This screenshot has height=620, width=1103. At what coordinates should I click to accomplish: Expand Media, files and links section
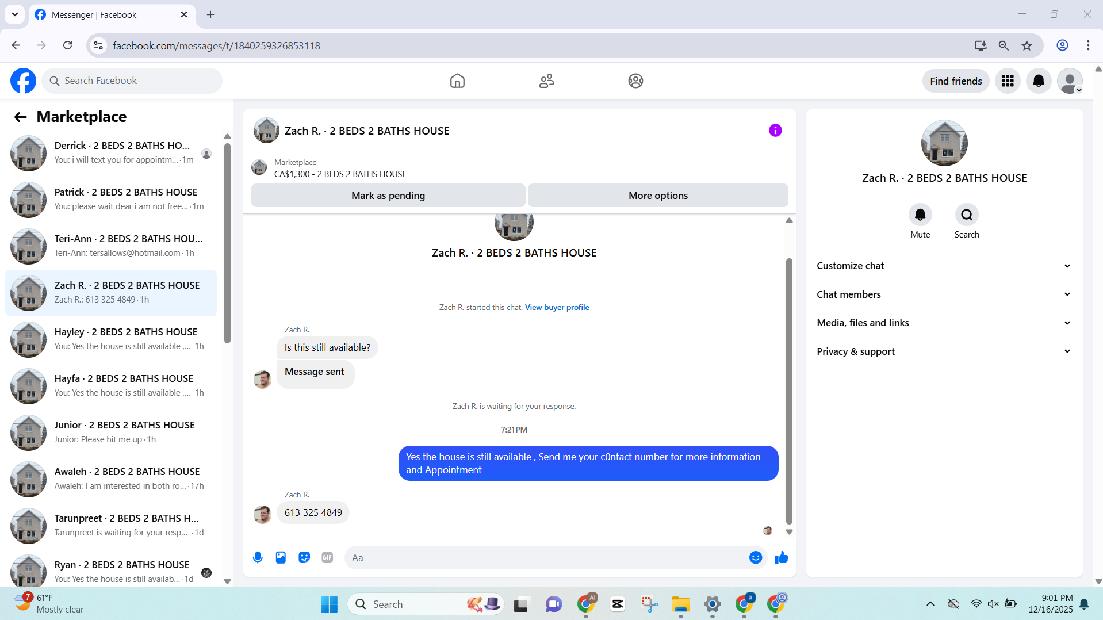coord(944,323)
